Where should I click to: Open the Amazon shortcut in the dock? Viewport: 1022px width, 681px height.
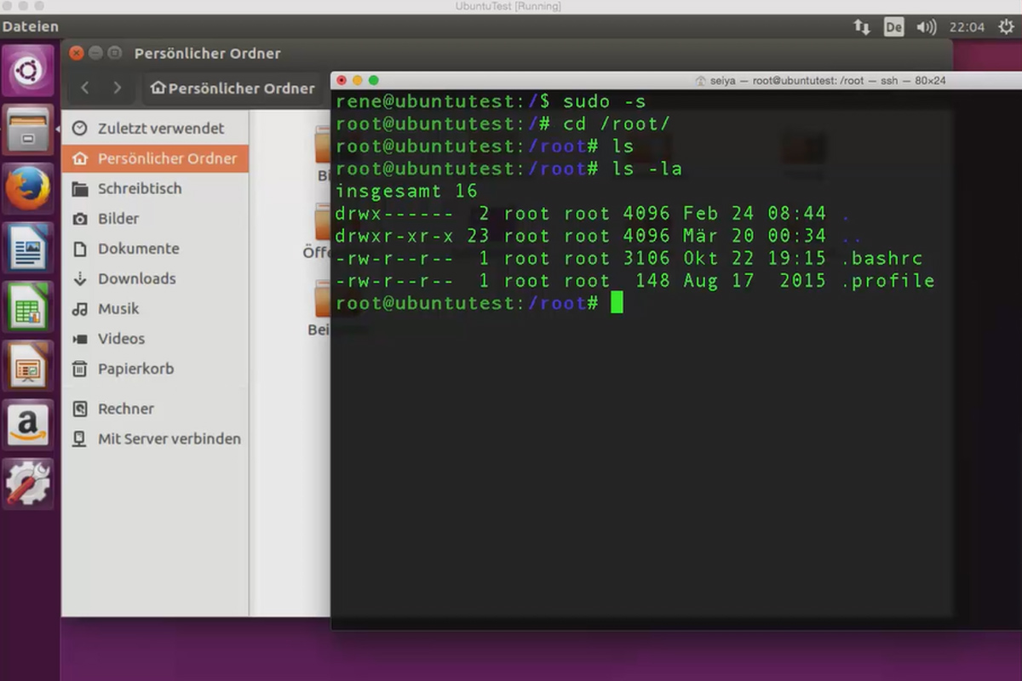click(28, 425)
